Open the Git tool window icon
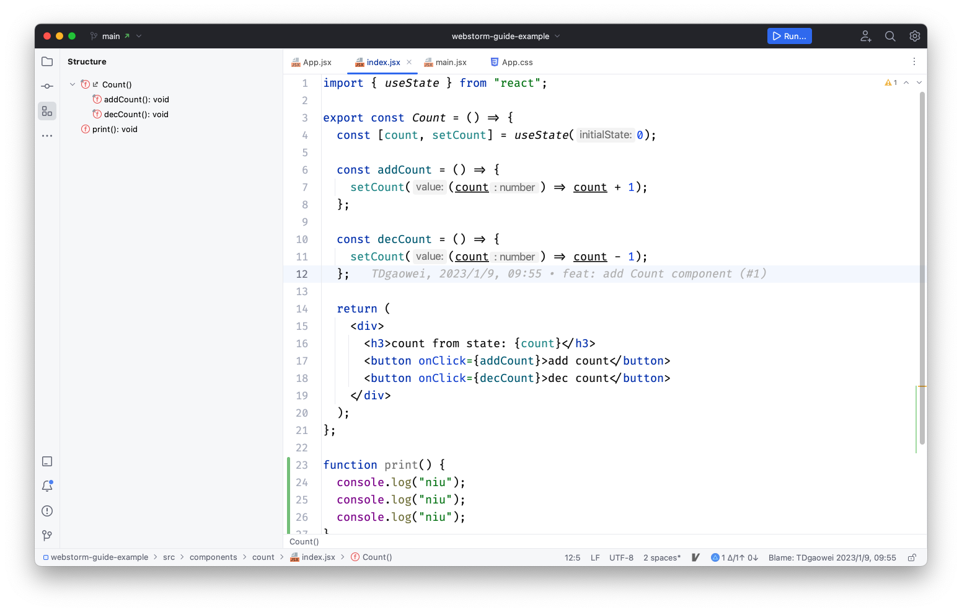The height and width of the screenshot is (612, 962). [x=47, y=535]
